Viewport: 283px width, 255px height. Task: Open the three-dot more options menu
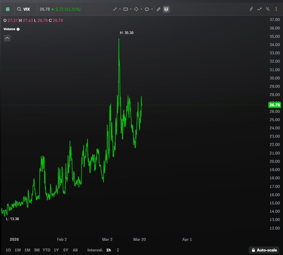[x=276, y=9]
